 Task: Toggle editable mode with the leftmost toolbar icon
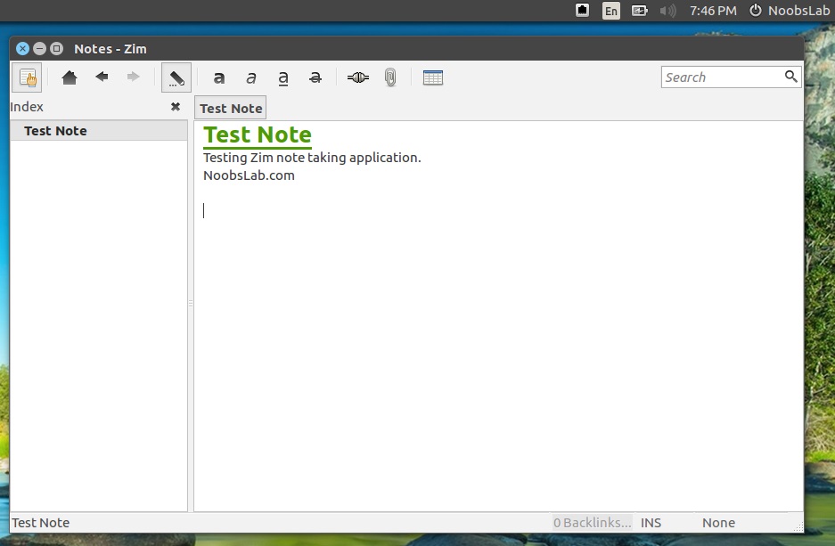point(28,77)
